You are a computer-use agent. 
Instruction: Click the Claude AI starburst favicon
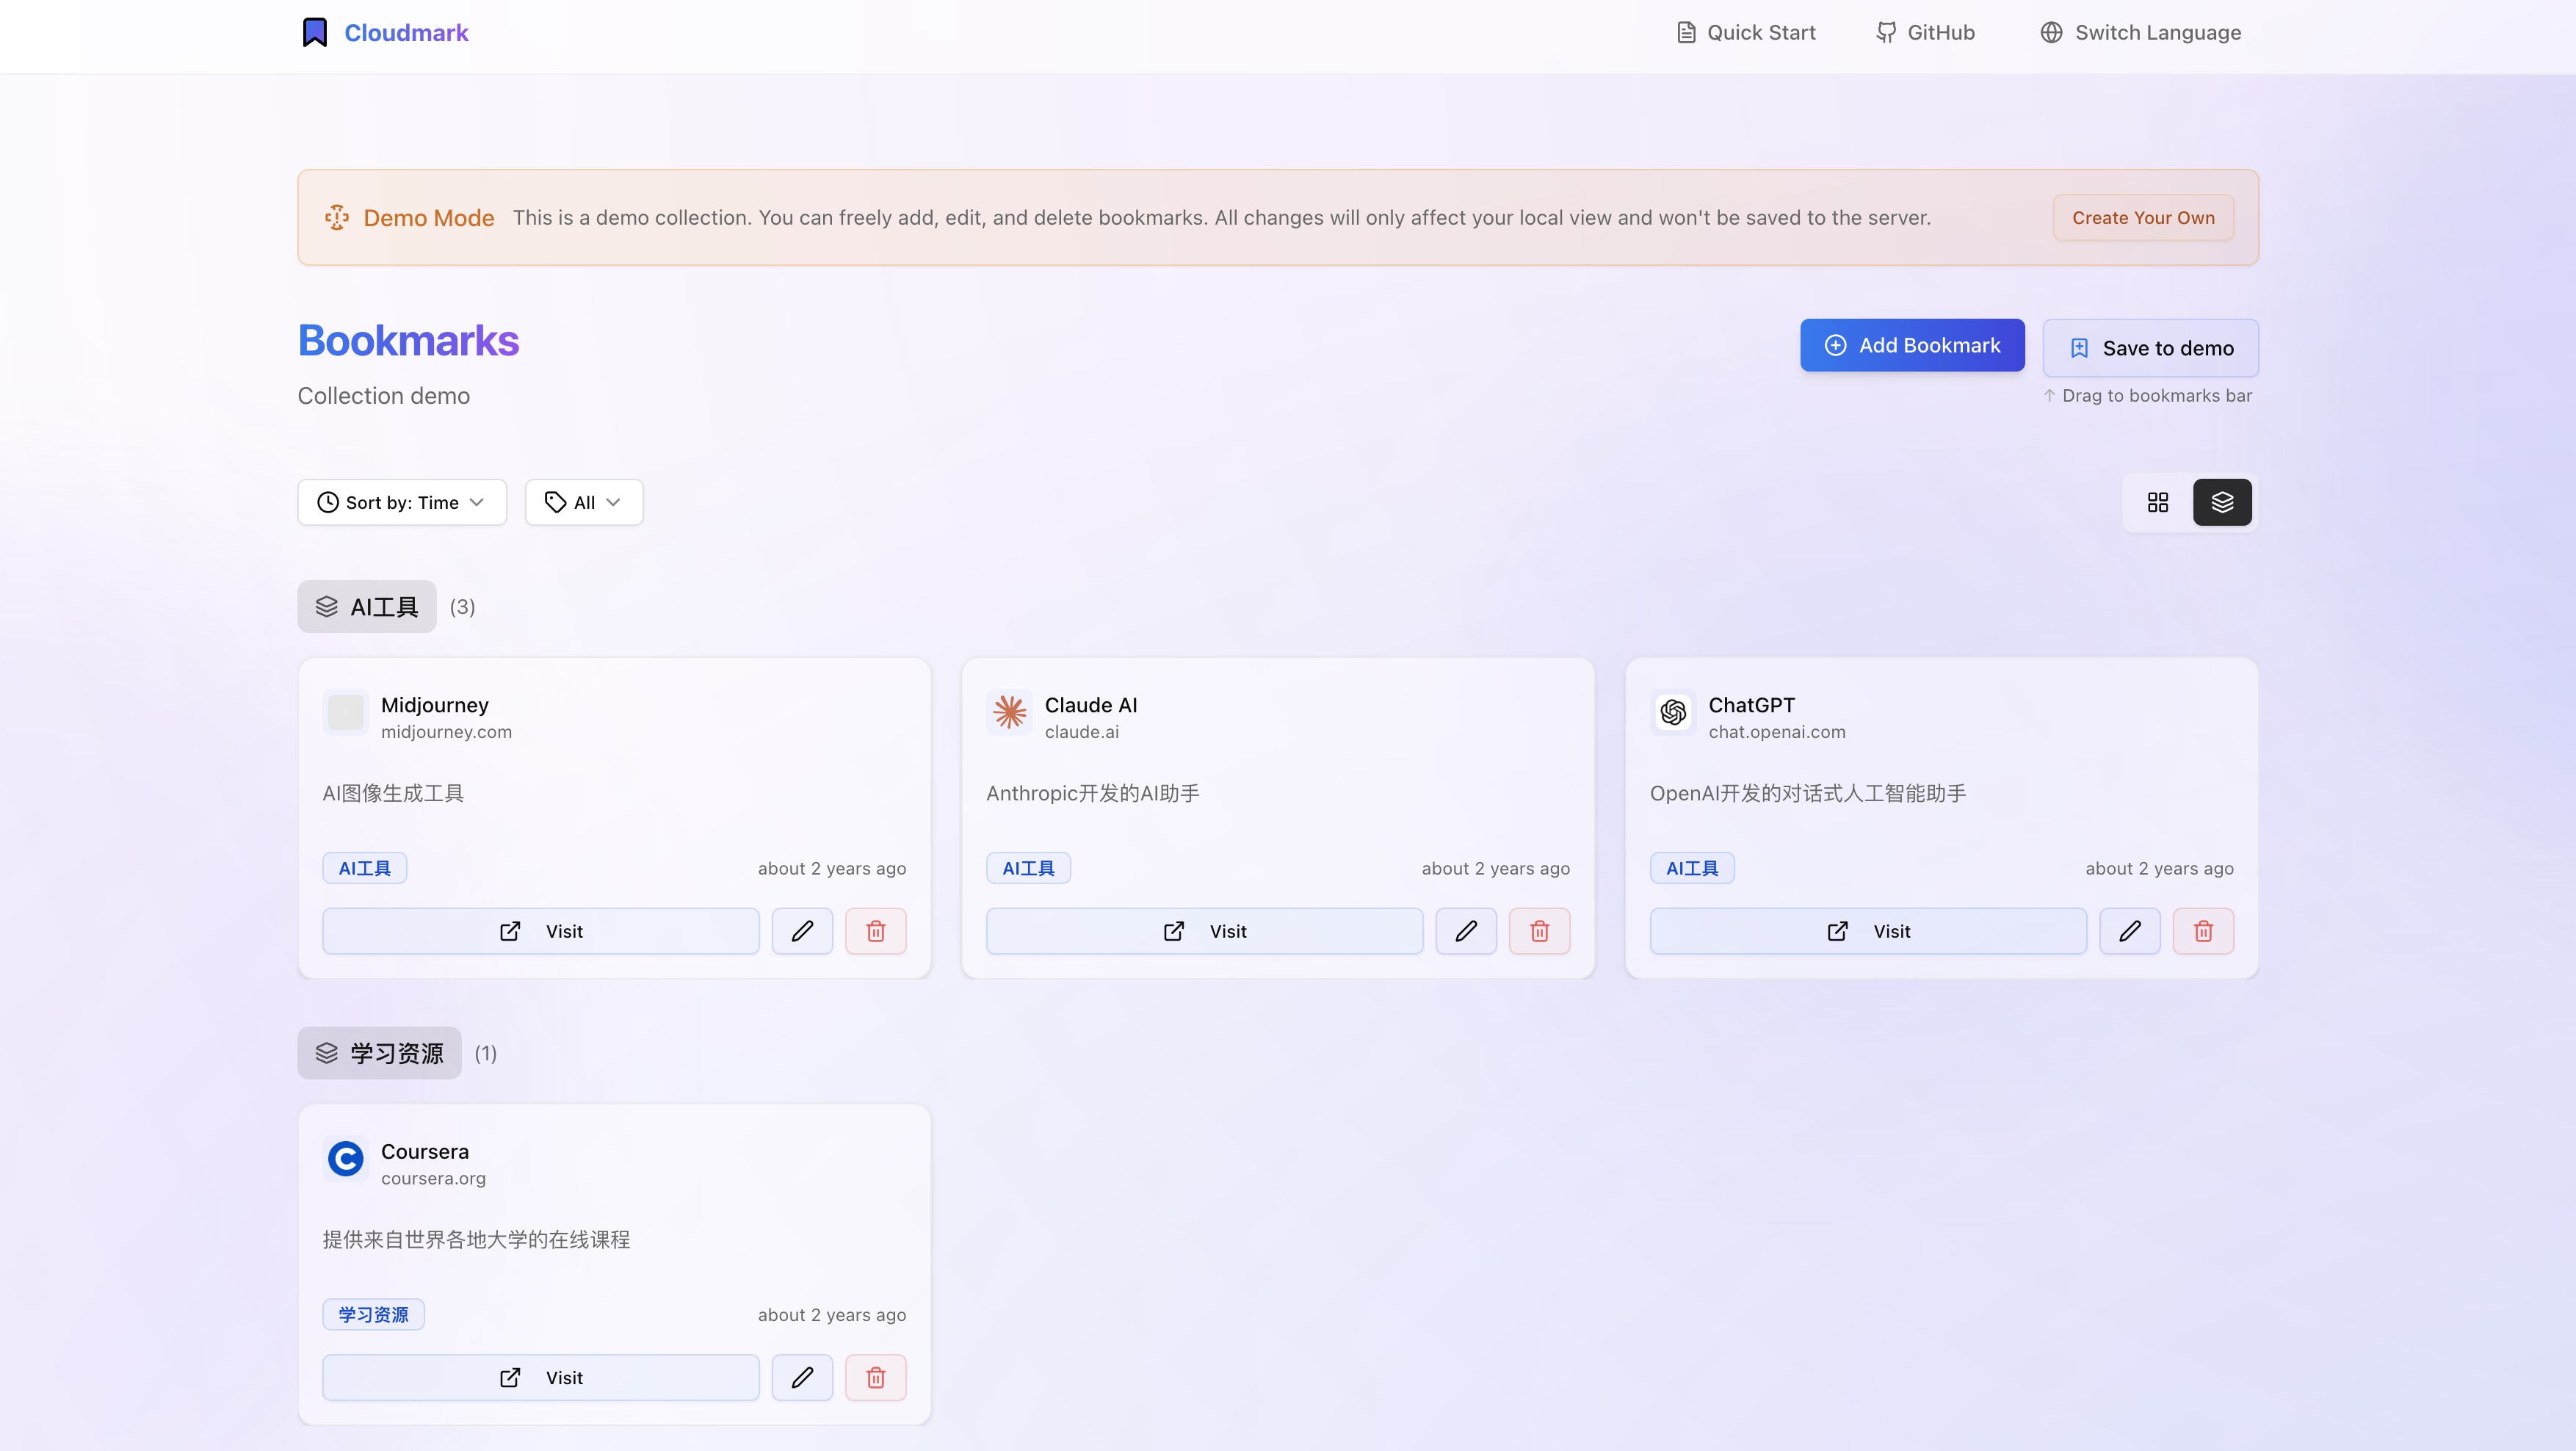[x=1010, y=713]
